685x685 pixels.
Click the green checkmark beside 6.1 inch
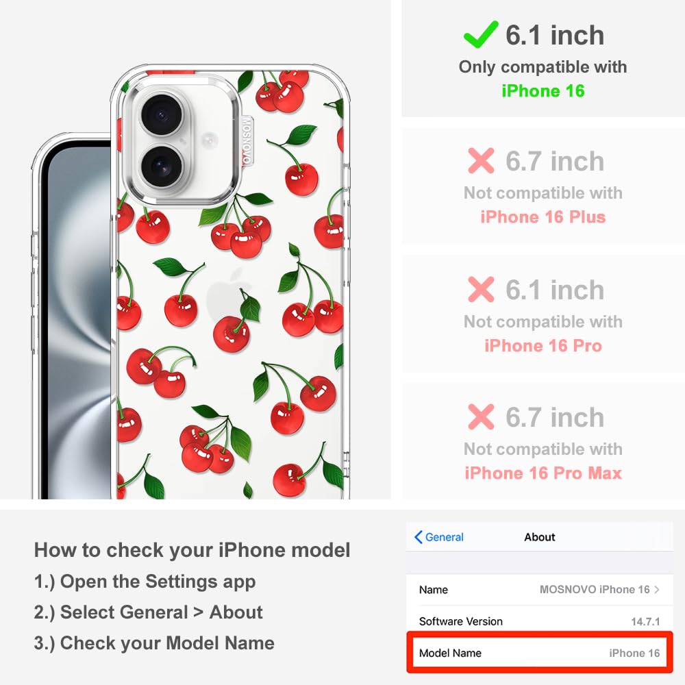pos(481,34)
